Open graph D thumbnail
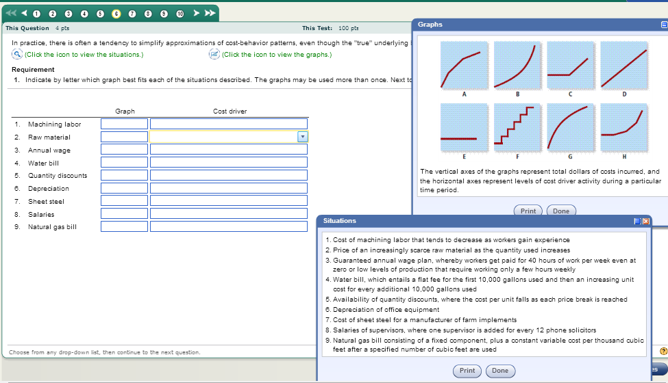The image size is (668, 383). pos(624,66)
